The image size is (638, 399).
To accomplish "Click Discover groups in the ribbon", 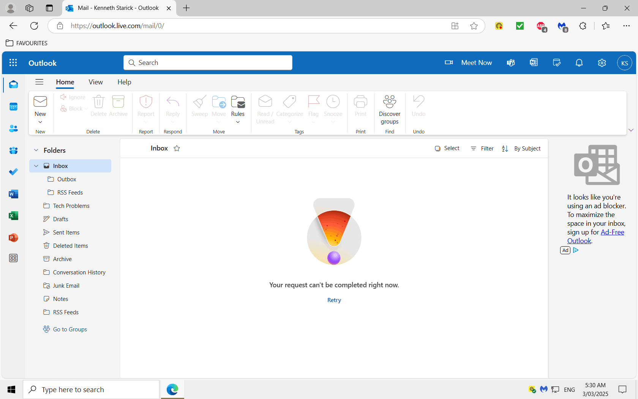I will [390, 110].
